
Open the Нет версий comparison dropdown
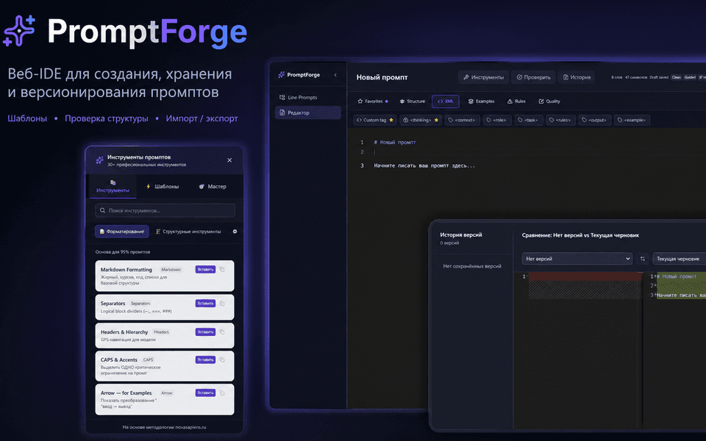tap(577, 259)
